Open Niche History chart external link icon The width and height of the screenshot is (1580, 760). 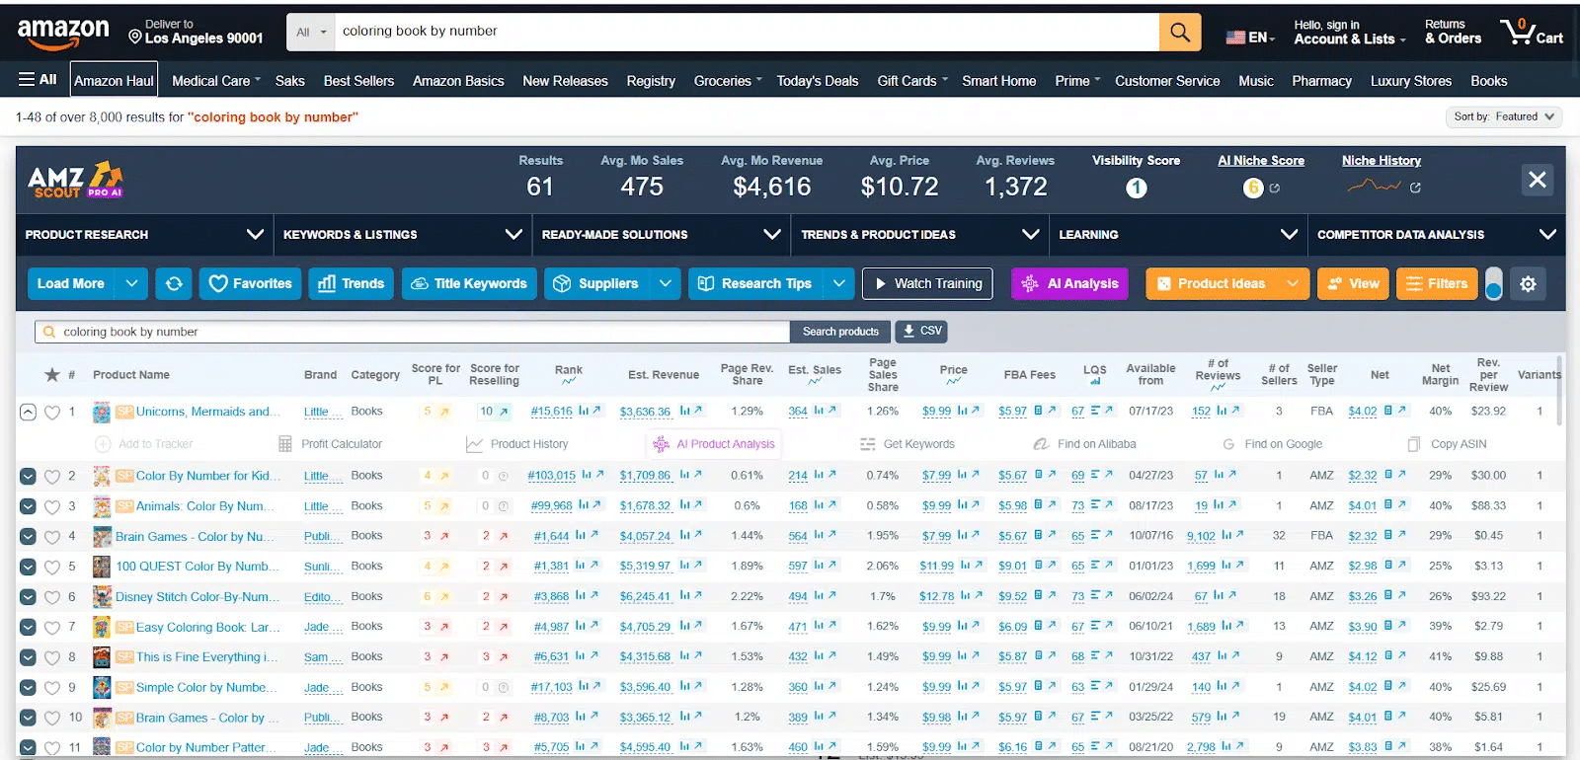[1415, 188]
